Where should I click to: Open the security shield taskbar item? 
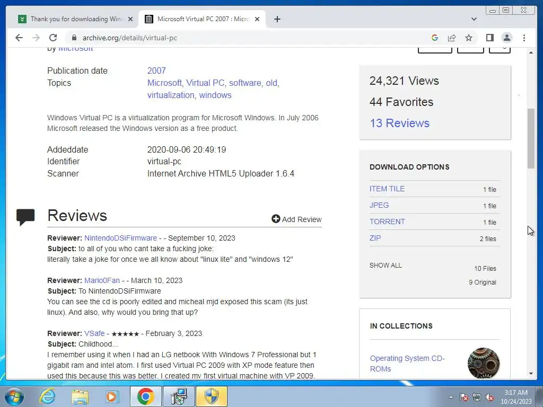point(212,396)
